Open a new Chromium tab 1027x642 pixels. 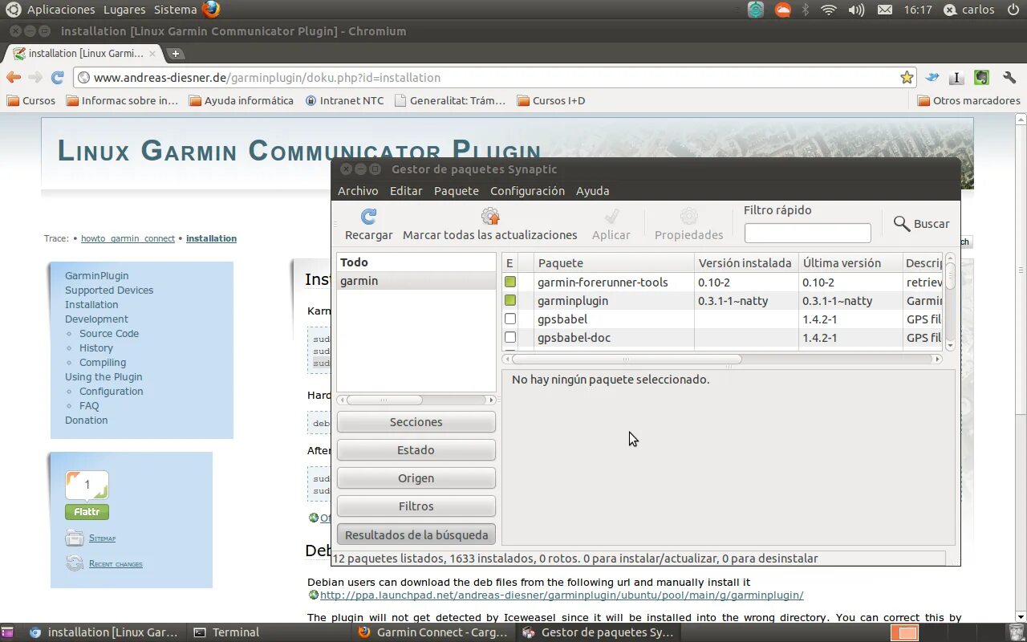[176, 54]
